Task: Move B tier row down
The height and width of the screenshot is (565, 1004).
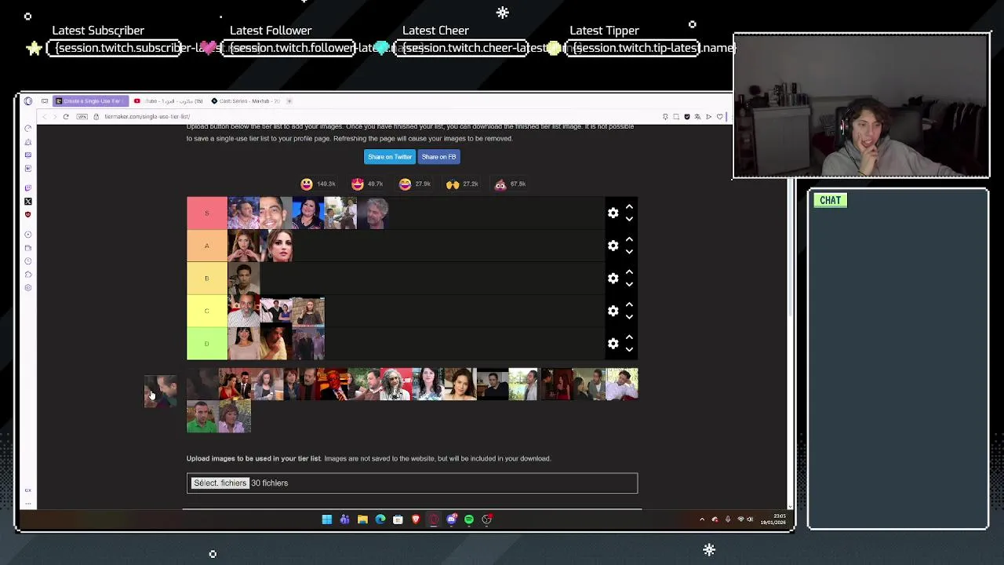Action: click(629, 284)
